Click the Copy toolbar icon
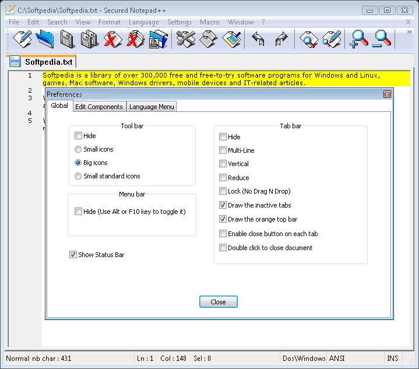The image size is (419, 369). [209, 39]
